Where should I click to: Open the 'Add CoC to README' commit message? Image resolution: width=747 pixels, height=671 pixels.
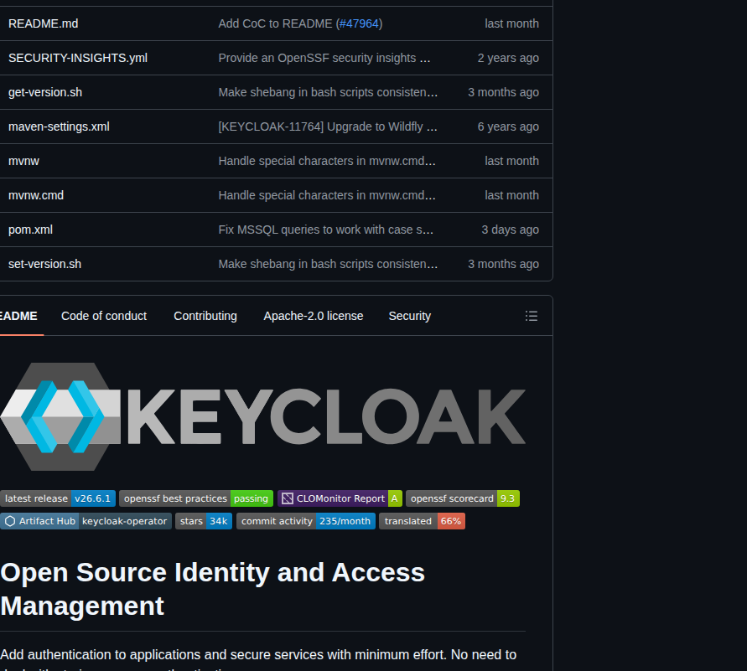tap(275, 23)
